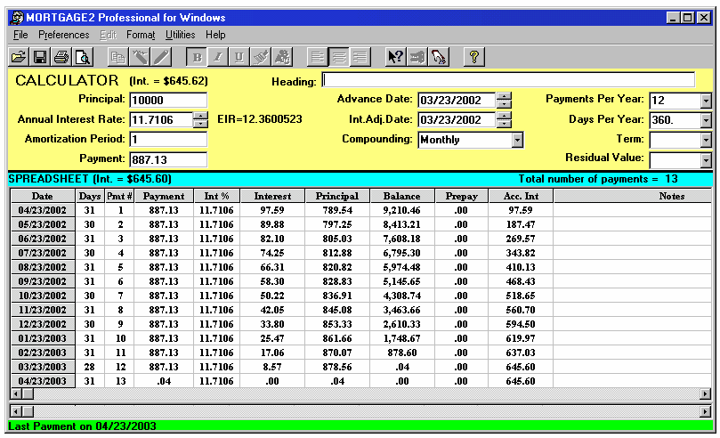Viewport: 720px width, 438px height.
Task: Click into the Heading input field
Action: (x=507, y=80)
